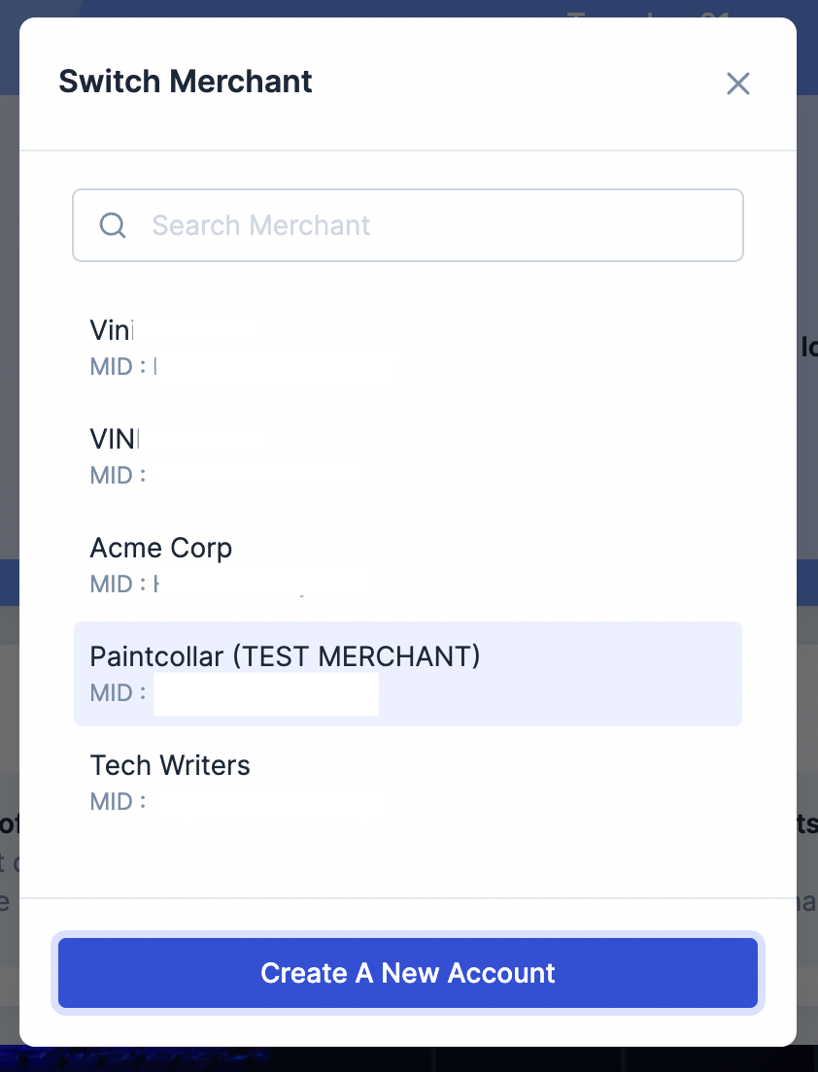This screenshot has width=818, height=1072.
Task: Click the highlighted merchant row
Action: pos(408,673)
